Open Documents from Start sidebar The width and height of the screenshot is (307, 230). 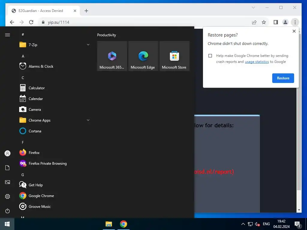click(7, 168)
